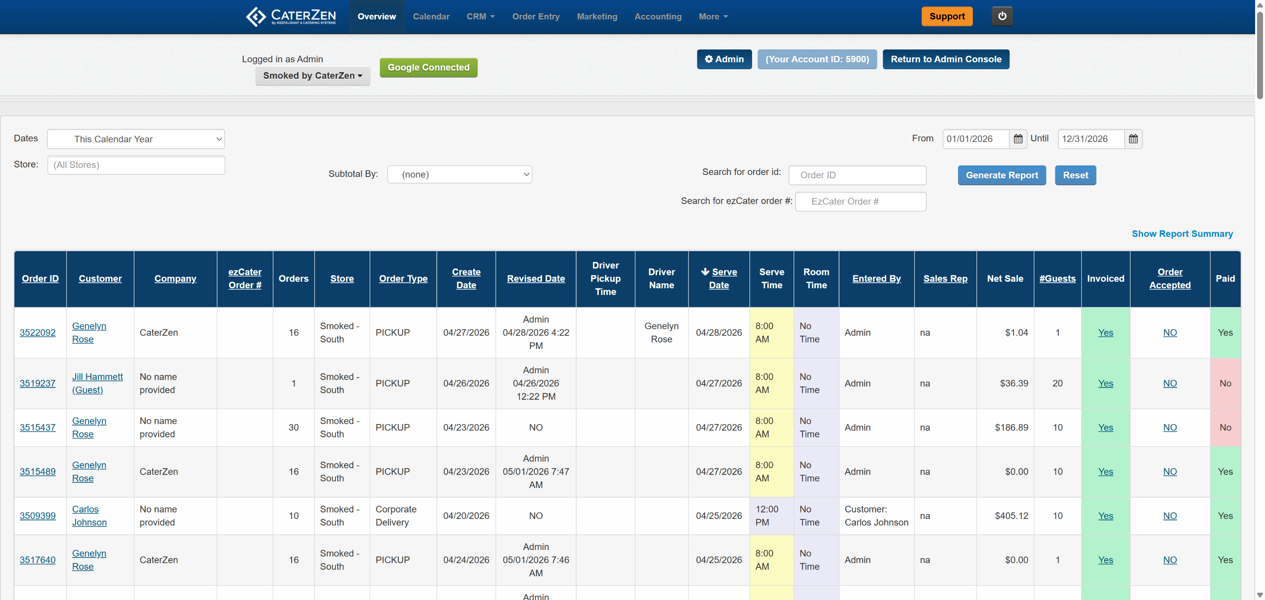Screen dimensions: 1265x600
Task: Click the CaterZen logo
Action: 291,16
